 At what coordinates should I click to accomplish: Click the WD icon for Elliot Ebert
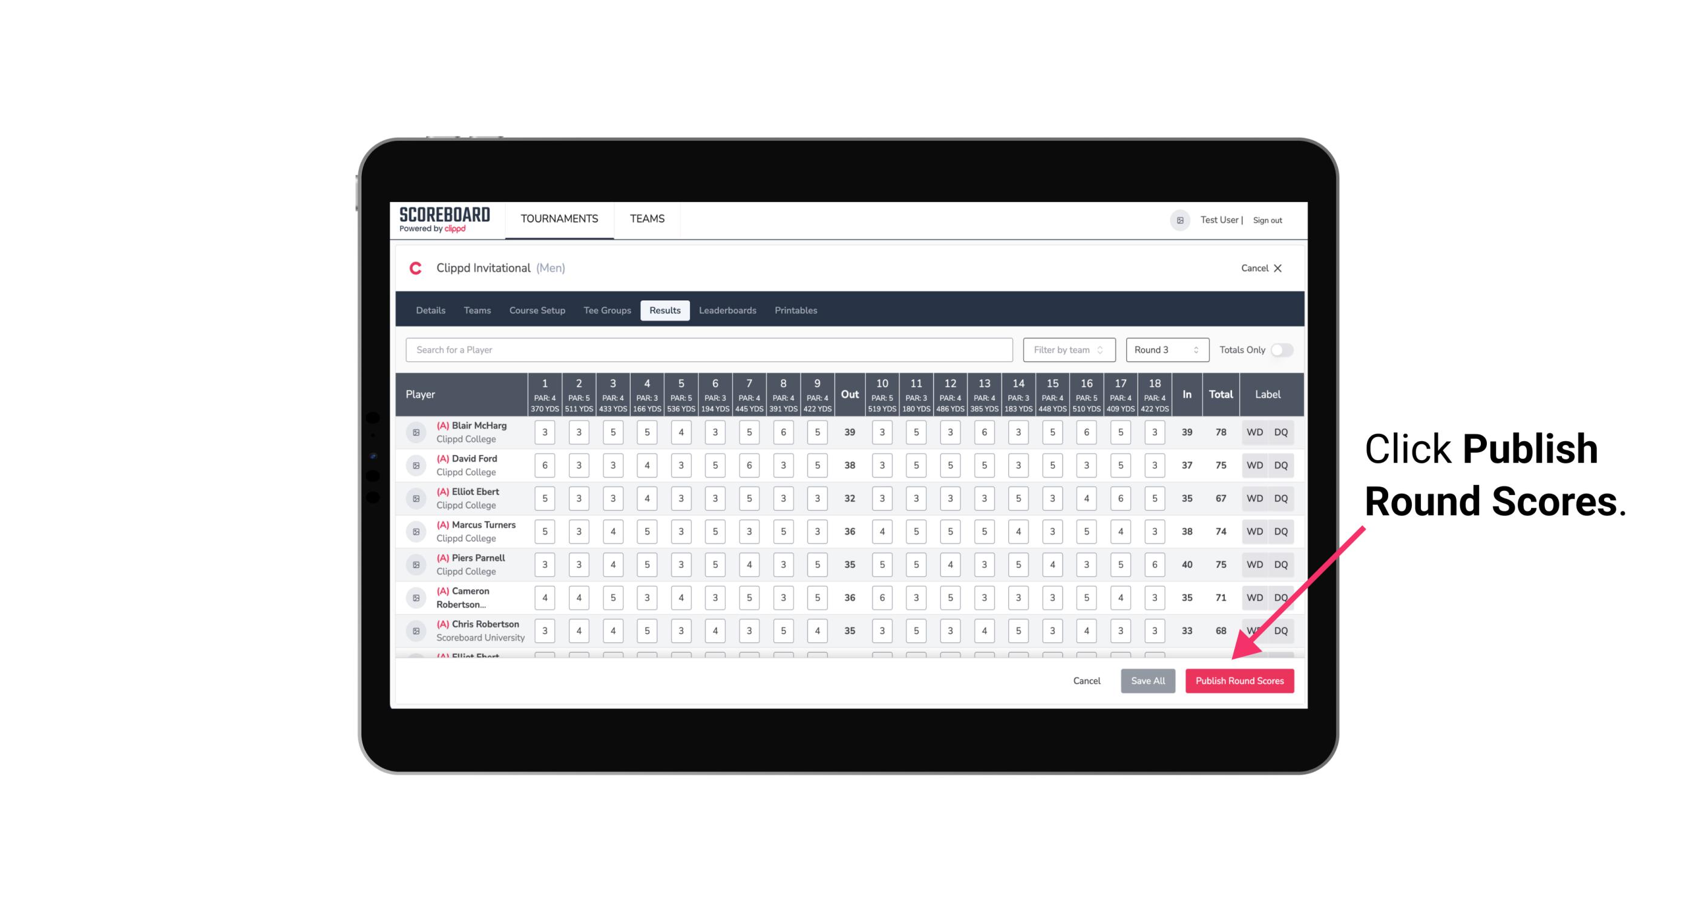click(1254, 498)
